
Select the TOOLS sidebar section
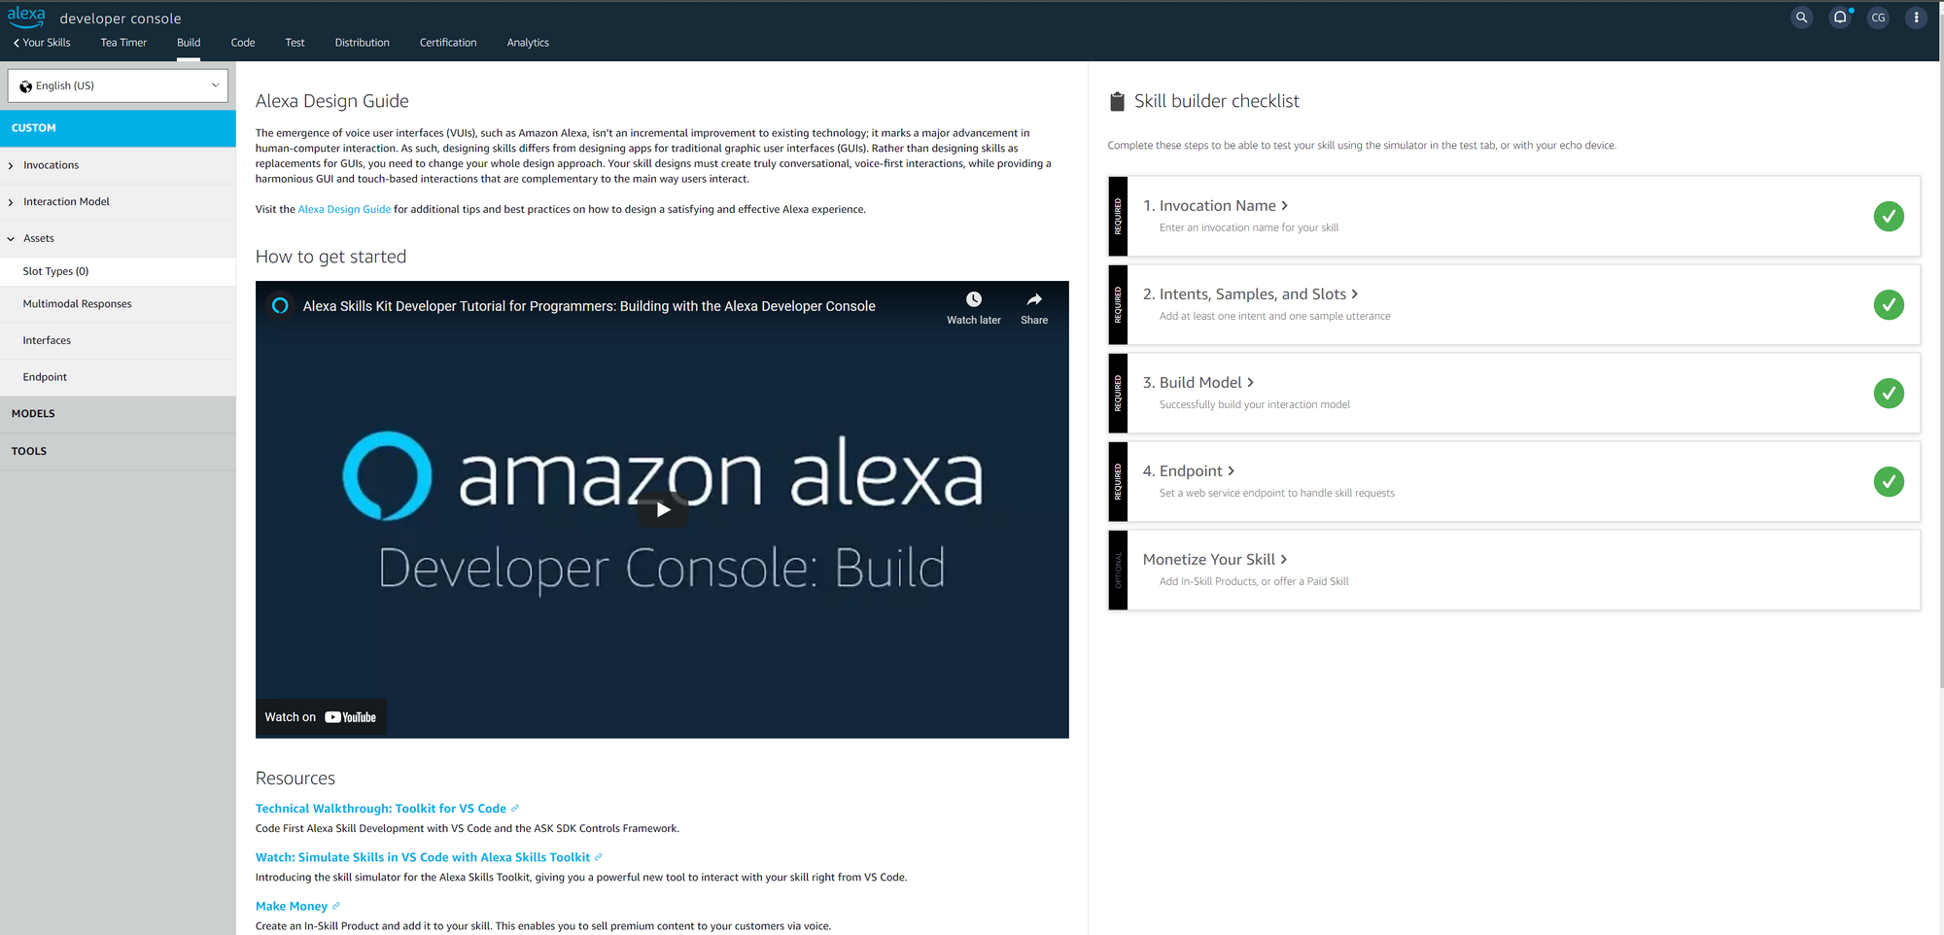pos(118,452)
